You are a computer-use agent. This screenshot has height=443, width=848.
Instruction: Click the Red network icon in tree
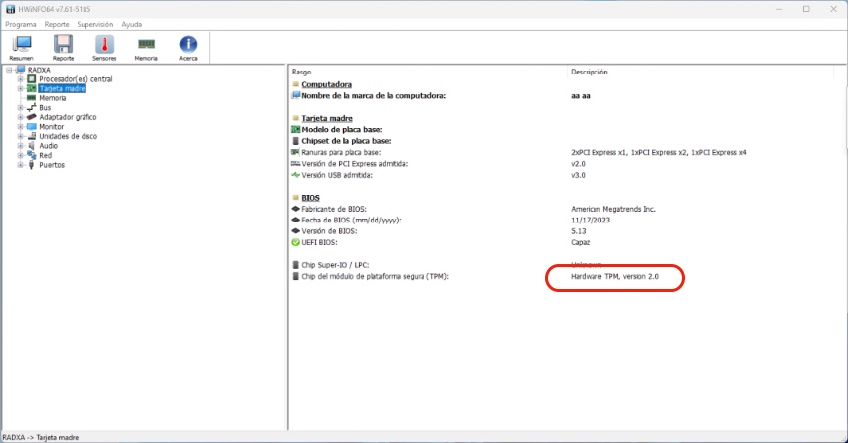coord(32,155)
